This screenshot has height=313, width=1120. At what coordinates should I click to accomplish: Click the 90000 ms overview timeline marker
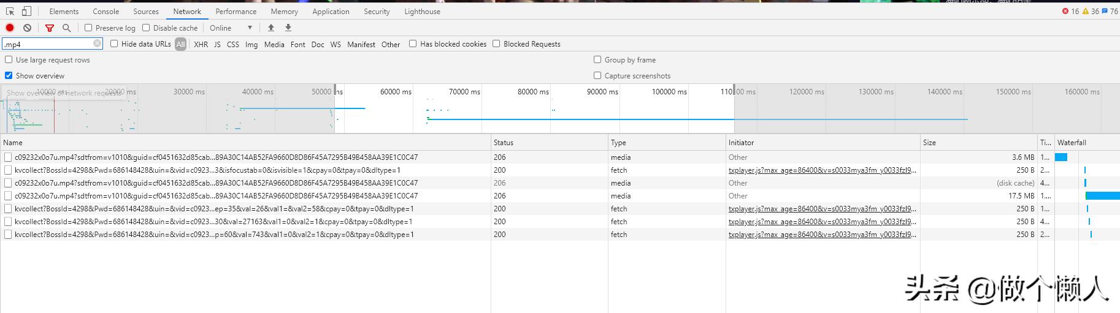pyautogui.click(x=602, y=91)
